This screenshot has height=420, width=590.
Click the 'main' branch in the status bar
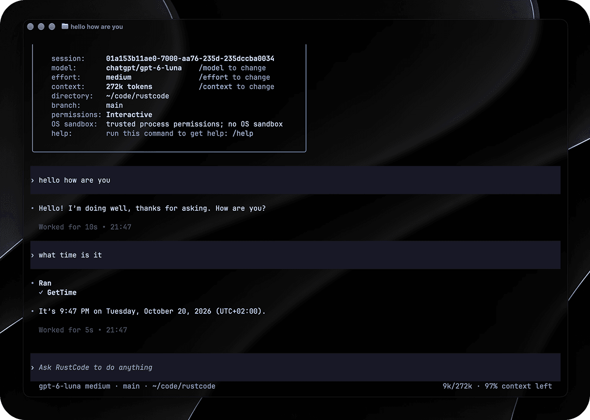[131, 386]
